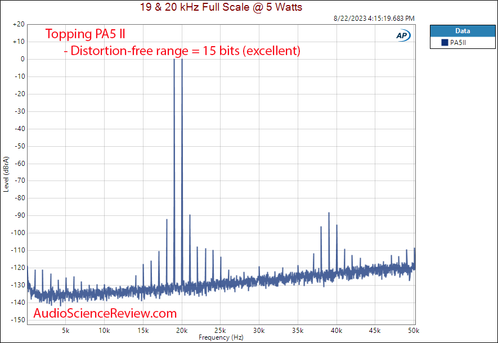Click the -60 level axis label

[20, 164]
